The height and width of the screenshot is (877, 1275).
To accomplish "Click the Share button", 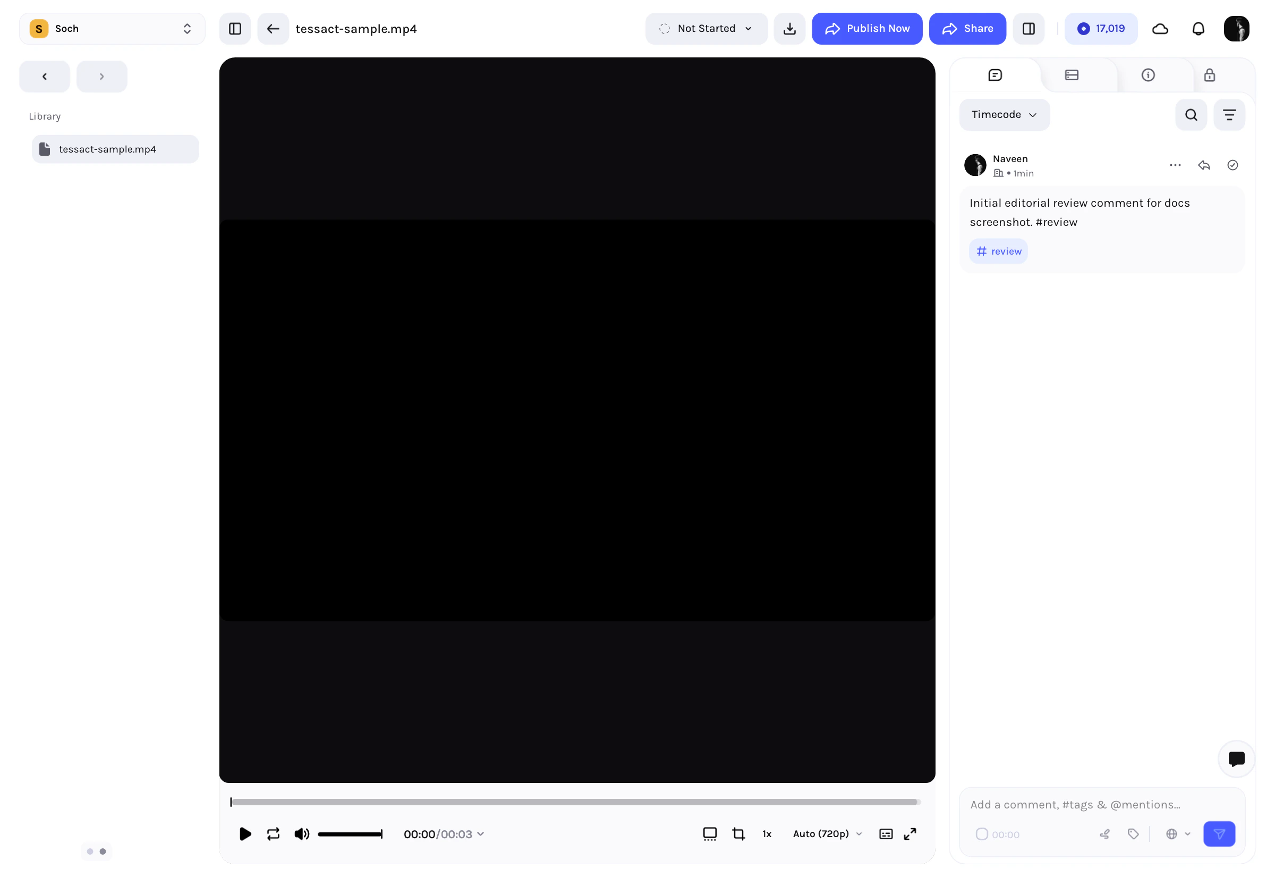I will [967, 29].
